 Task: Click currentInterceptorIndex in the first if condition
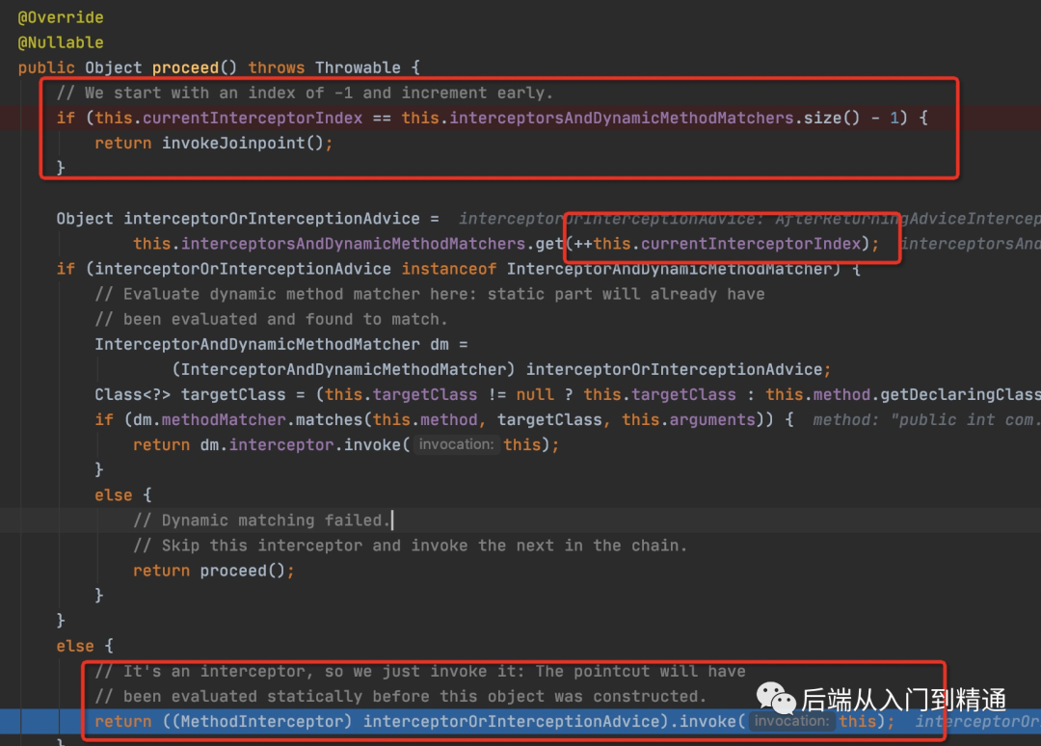coord(253,119)
